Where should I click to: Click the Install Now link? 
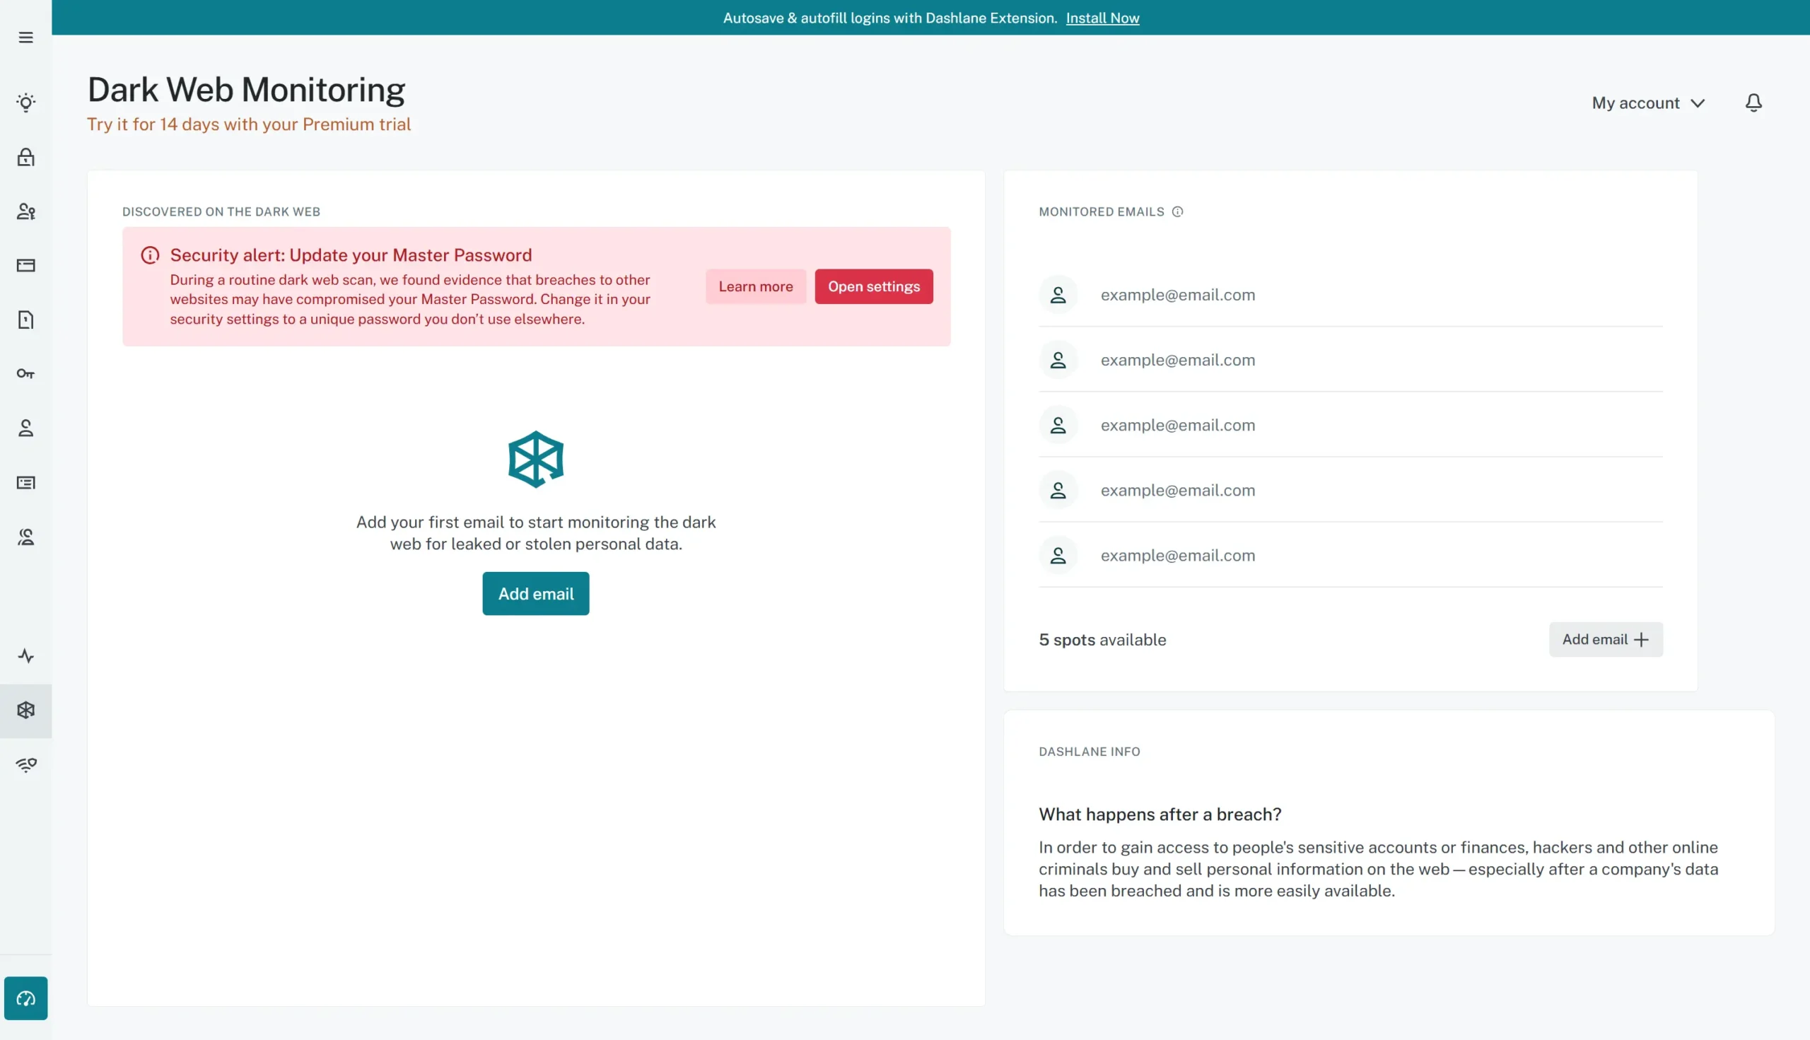(x=1102, y=18)
